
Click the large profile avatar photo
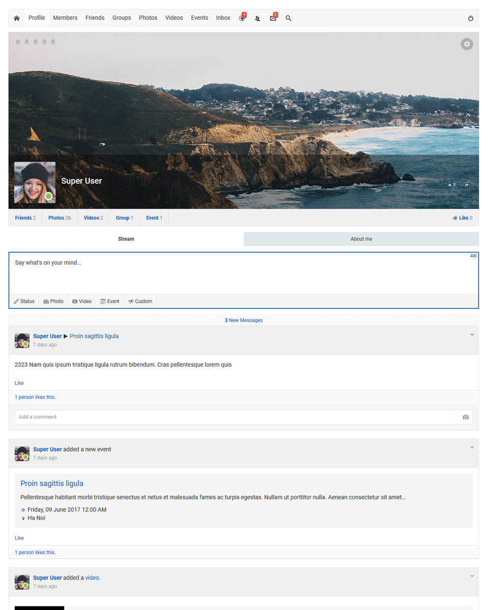coord(35,182)
